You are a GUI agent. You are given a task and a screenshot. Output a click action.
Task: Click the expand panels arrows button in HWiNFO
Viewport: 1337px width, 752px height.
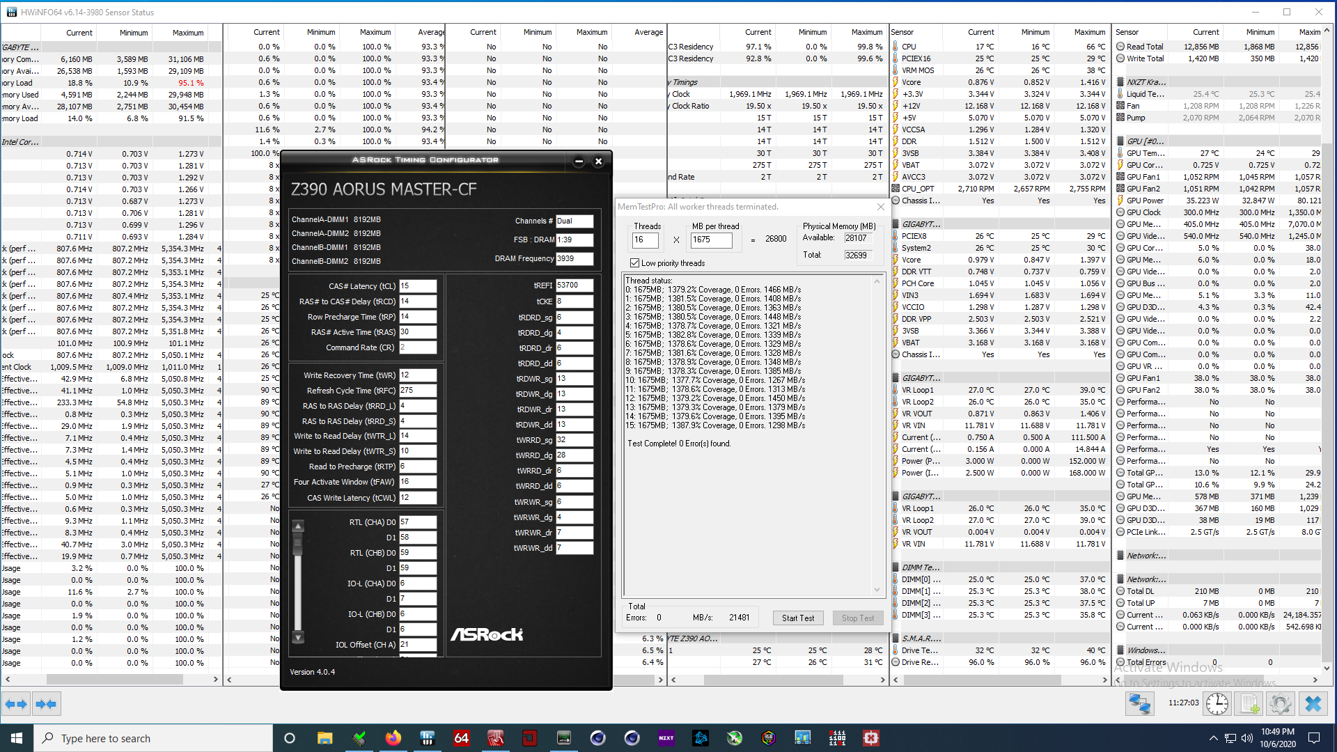[x=15, y=704]
